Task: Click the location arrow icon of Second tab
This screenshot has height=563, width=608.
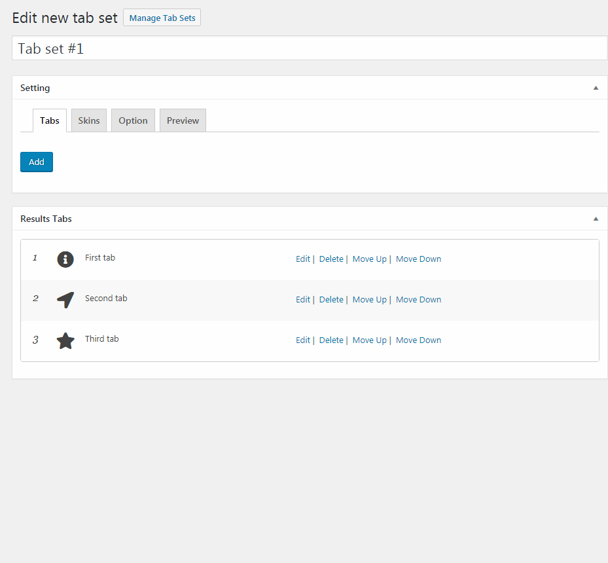Action: [65, 300]
